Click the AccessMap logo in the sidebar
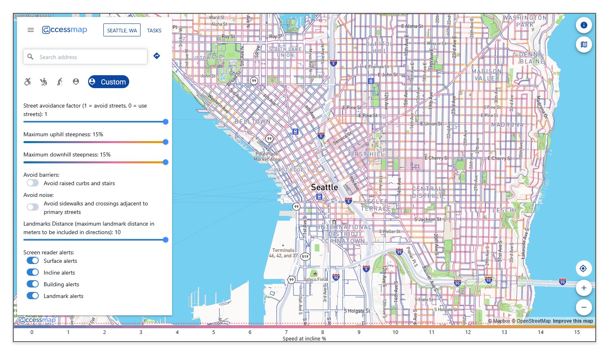609x355 pixels. [x=65, y=30]
